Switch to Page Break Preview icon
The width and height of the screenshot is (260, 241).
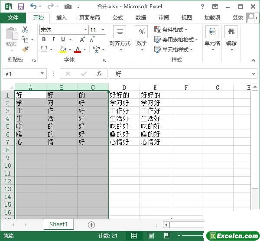[167, 235]
